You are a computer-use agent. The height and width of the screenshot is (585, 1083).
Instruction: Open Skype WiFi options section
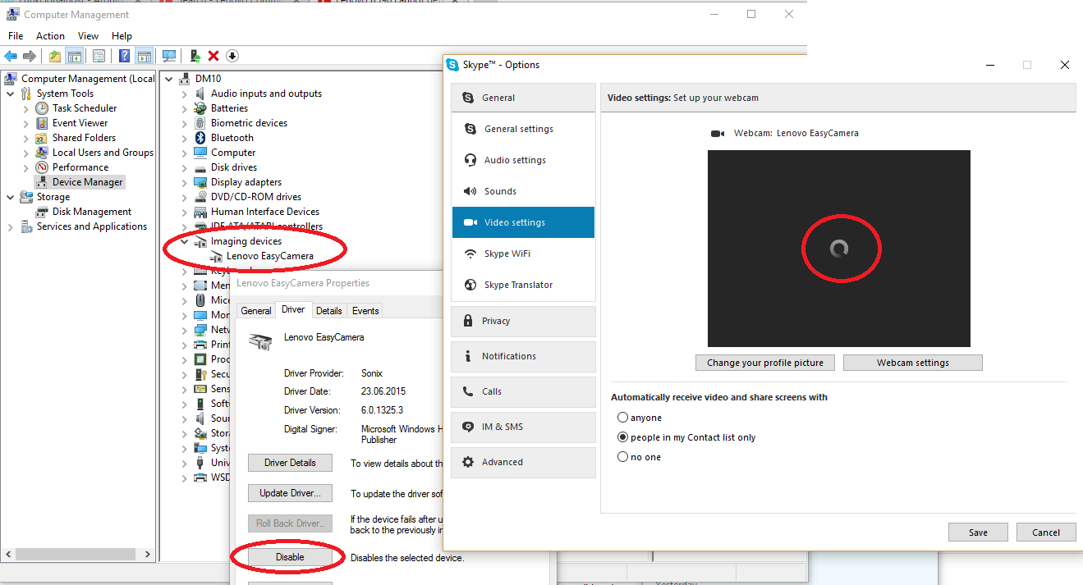523,254
